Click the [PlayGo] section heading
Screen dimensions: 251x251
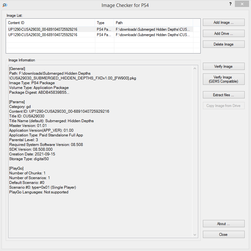(16, 168)
